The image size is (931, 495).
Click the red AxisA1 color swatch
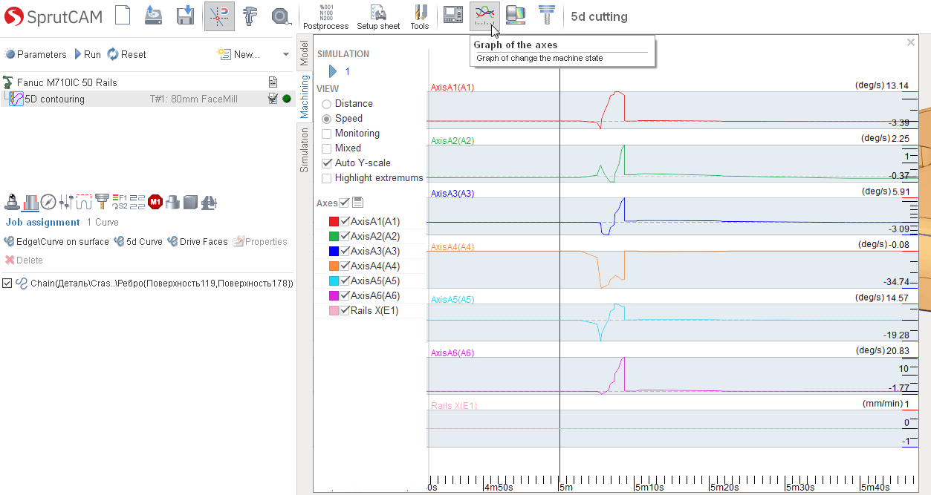pos(334,221)
